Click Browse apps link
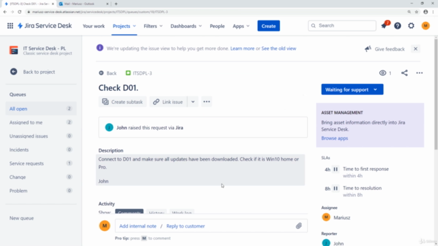This screenshot has height=246, width=438. tap(335, 138)
